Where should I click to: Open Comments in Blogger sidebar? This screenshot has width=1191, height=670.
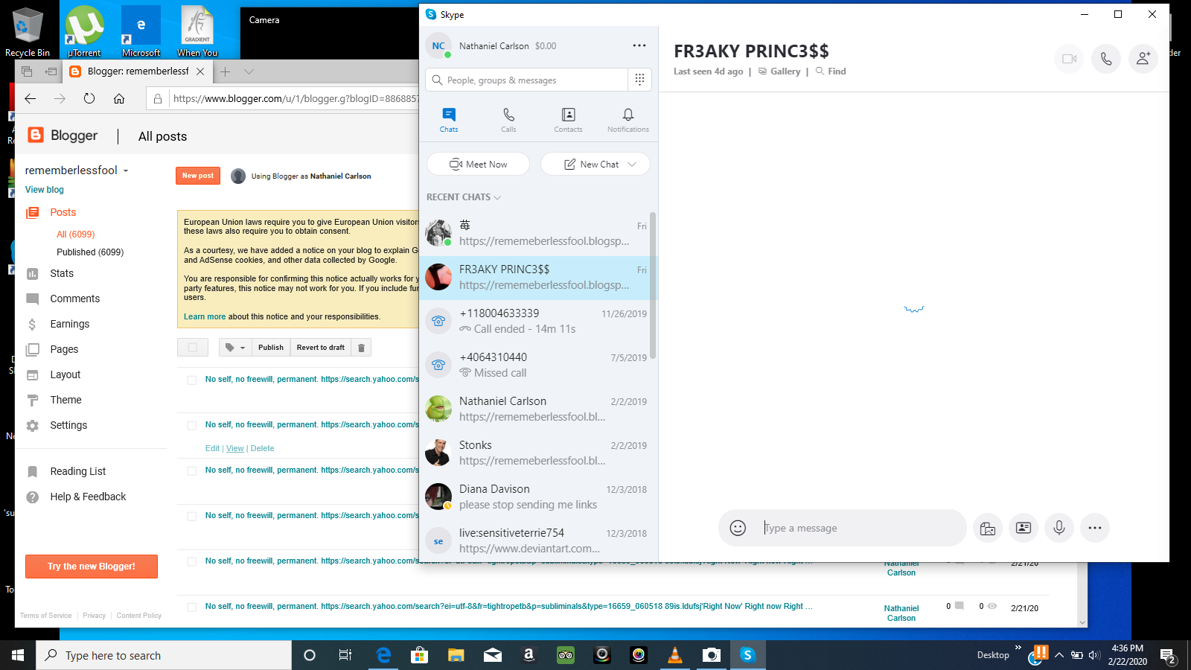pyautogui.click(x=74, y=299)
